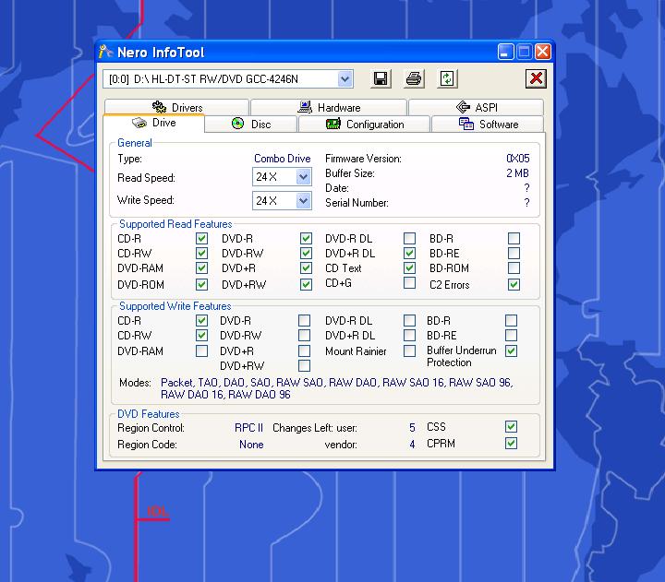The image size is (665, 582).
Task: Toggle the CSS checkbox in DVD Features
Action: (511, 427)
